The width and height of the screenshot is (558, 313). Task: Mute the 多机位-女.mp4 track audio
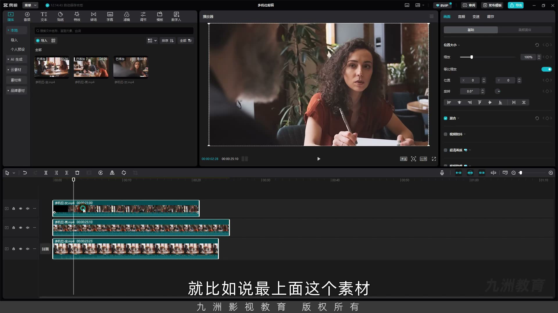(28, 208)
